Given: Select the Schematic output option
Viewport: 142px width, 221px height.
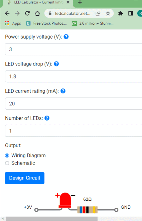Looking at the screenshot, I should click(7, 163).
